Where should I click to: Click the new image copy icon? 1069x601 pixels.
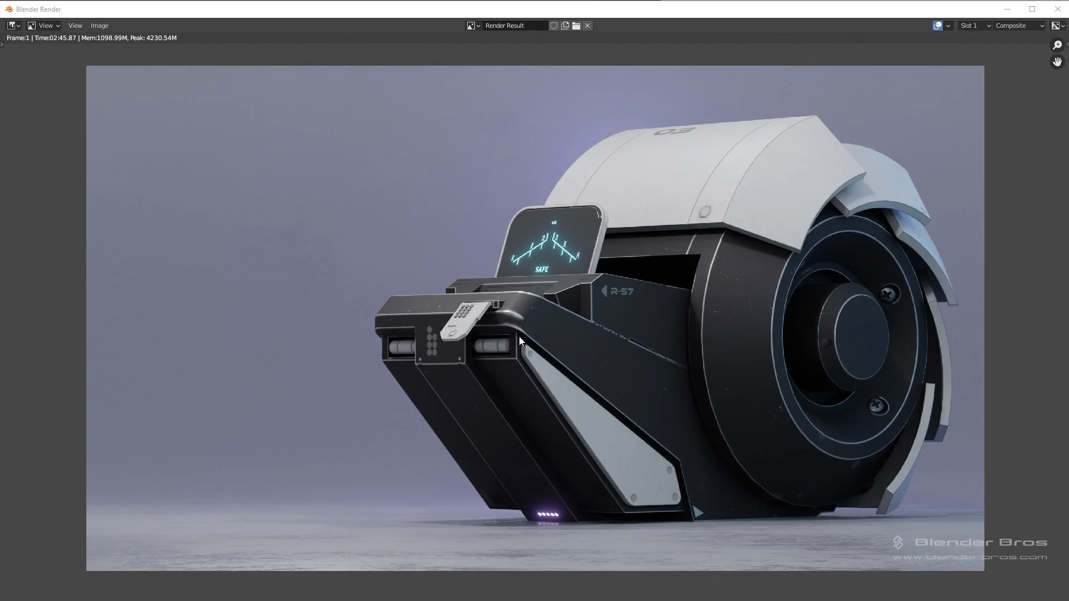565,26
